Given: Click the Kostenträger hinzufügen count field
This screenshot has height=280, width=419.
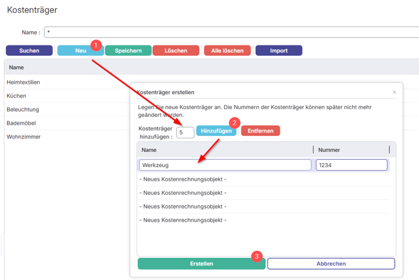Looking at the screenshot, I should 185,132.
